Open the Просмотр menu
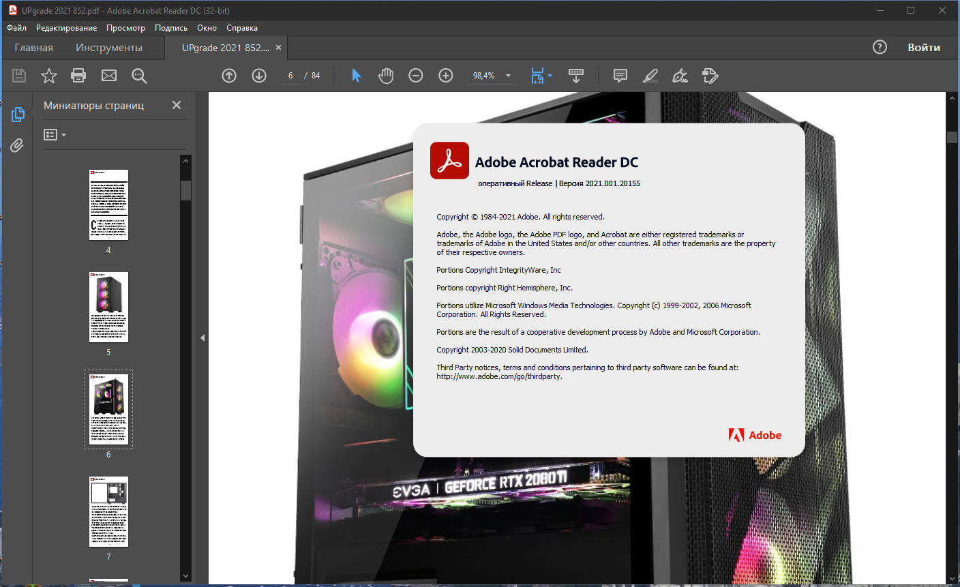This screenshot has height=587, width=960. (126, 28)
